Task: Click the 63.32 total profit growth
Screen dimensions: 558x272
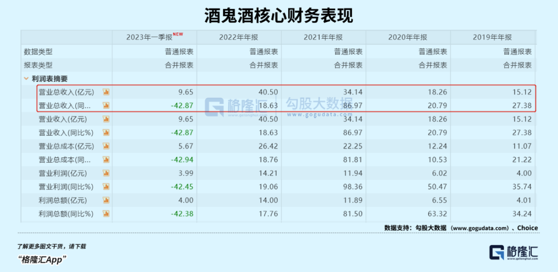Action: point(439,214)
